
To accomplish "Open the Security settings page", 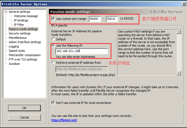I will (x=20, y=33).
